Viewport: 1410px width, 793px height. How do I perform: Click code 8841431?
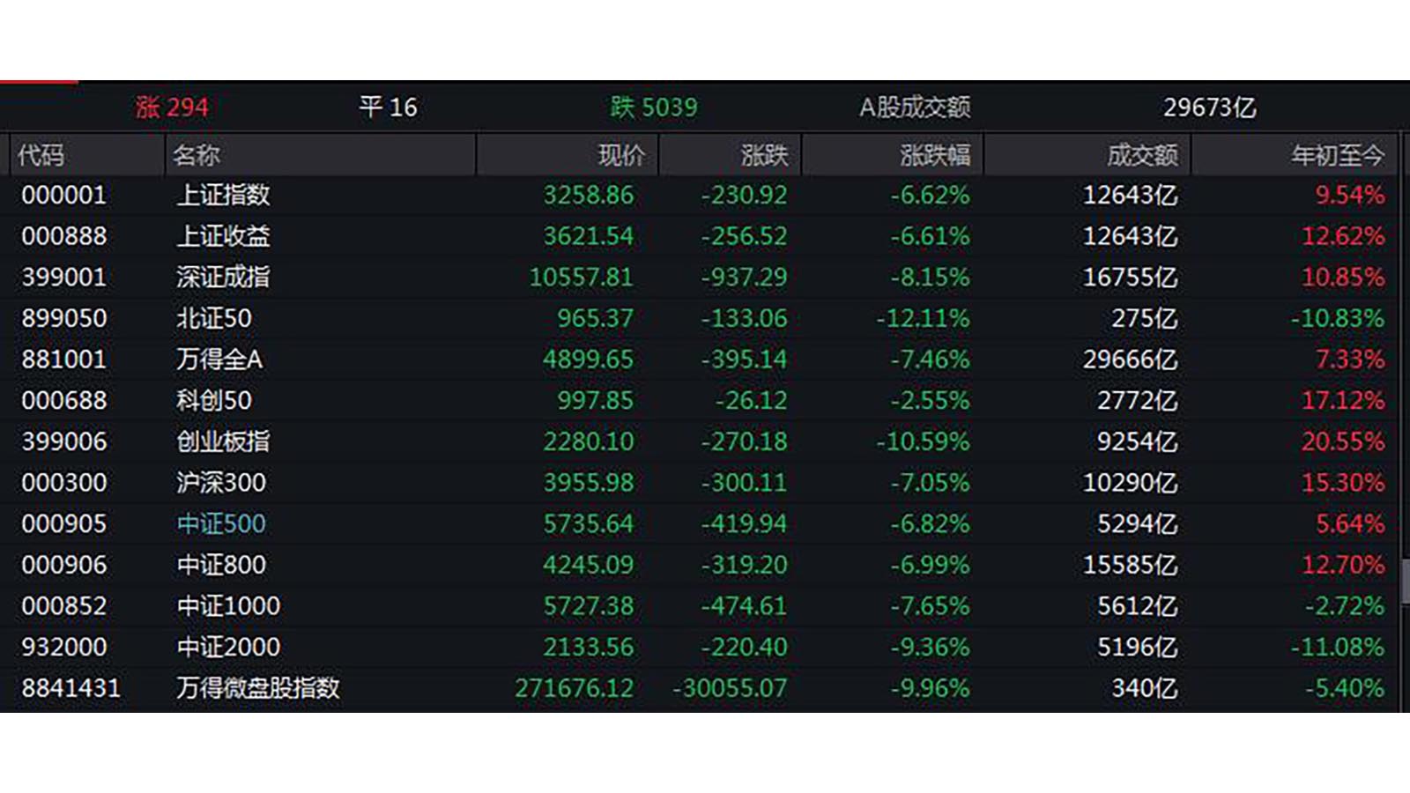click(71, 688)
